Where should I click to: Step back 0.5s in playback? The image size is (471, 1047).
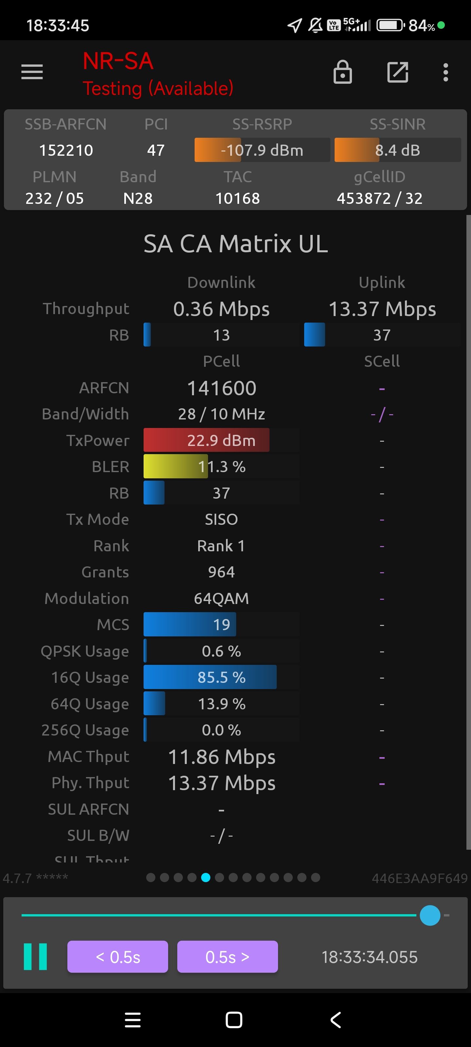(117, 956)
